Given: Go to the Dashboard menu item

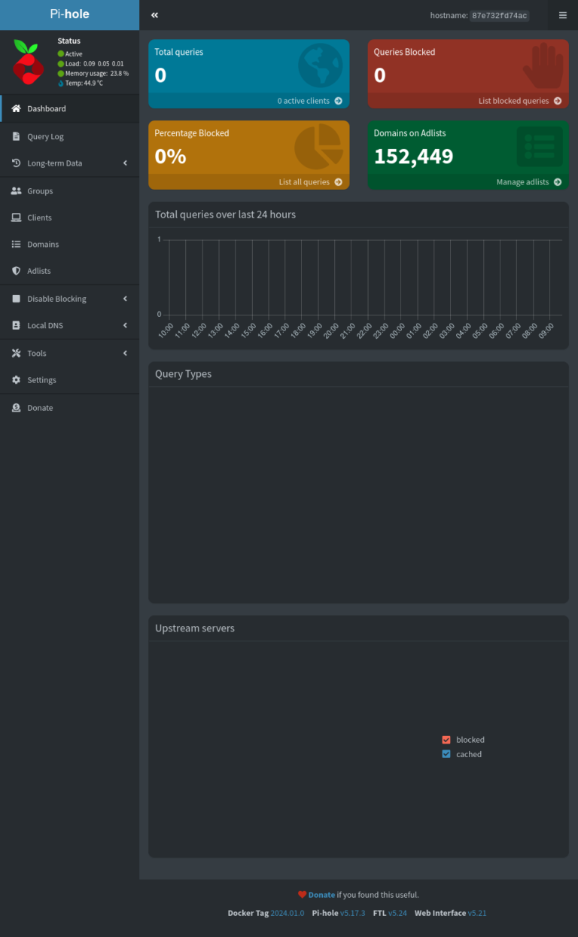Looking at the screenshot, I should (47, 108).
